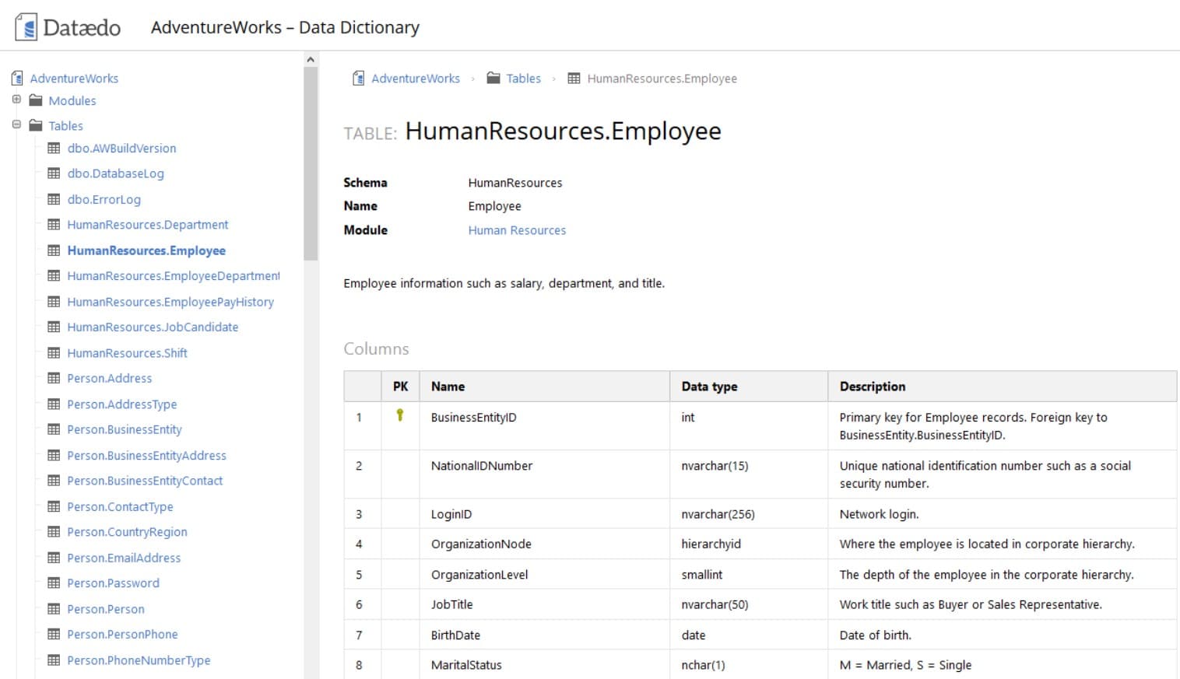Click table icon beside HumanResources.Department
This screenshot has width=1180, height=679.
(x=54, y=225)
